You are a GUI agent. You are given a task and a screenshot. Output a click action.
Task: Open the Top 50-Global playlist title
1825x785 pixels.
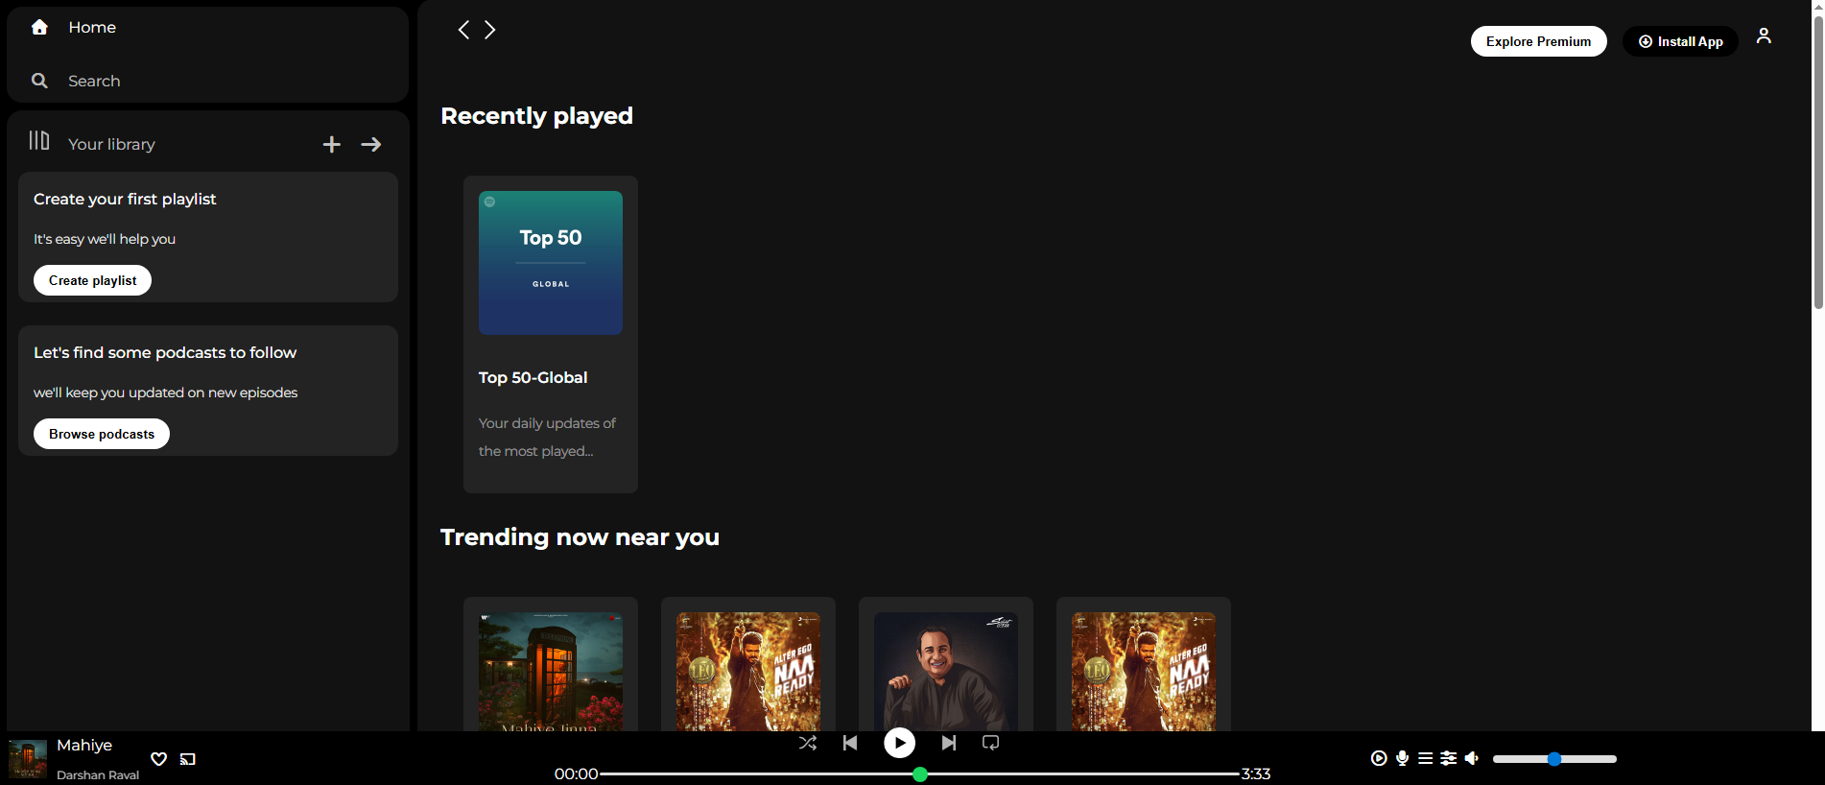point(533,378)
